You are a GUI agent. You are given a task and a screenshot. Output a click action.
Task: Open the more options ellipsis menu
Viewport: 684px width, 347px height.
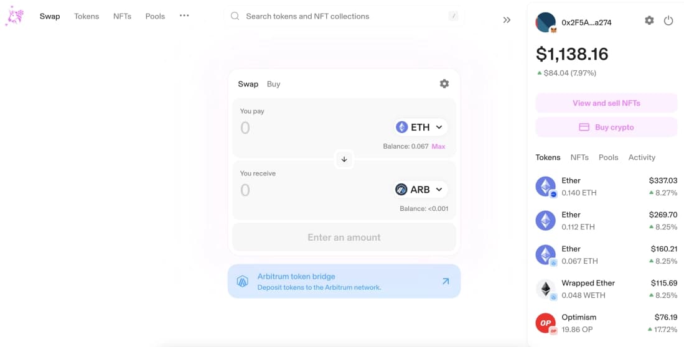pos(184,16)
